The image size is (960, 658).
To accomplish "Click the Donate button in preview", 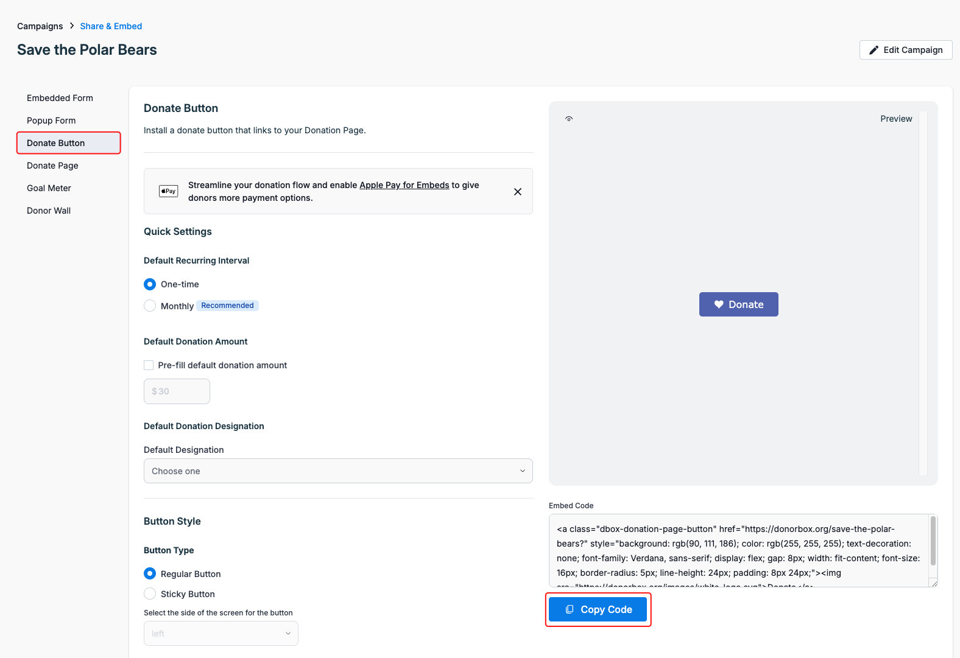I will [738, 304].
